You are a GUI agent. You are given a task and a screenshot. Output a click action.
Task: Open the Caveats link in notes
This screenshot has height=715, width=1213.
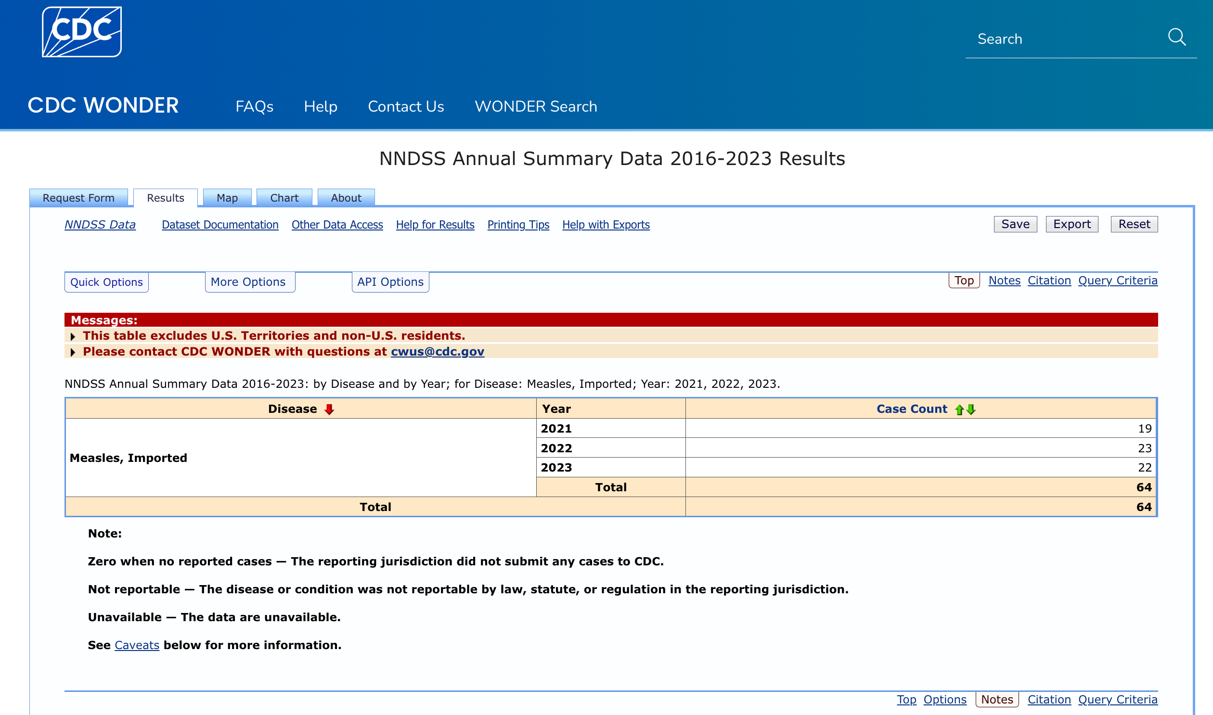(137, 645)
